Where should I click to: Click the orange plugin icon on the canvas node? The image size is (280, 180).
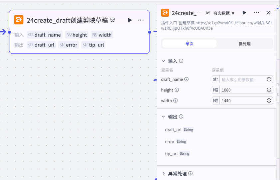tap(19, 20)
